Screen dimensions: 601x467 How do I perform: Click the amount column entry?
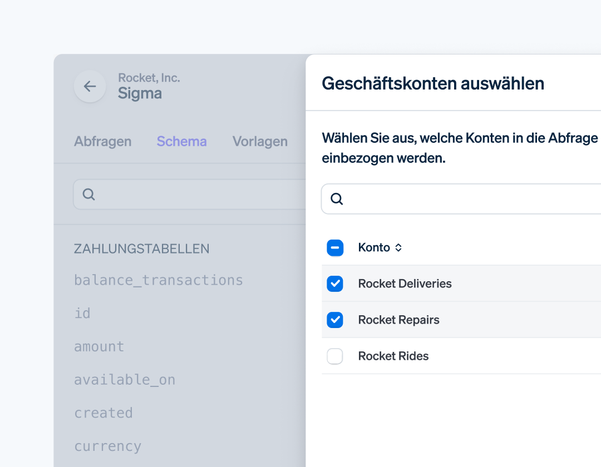click(99, 346)
